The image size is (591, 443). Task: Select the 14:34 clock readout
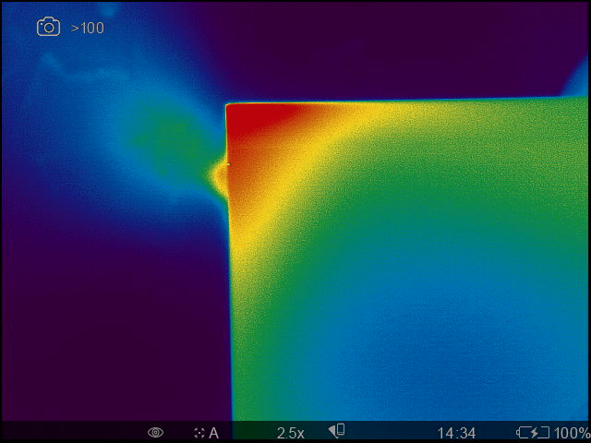coord(456,433)
